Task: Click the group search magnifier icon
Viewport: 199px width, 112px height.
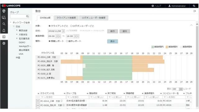Action: coord(27,16)
